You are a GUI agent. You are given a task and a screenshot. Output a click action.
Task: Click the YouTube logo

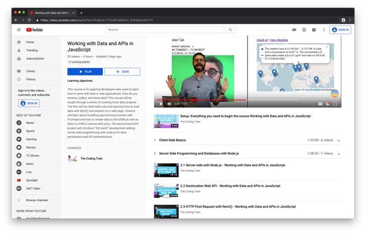34,30
